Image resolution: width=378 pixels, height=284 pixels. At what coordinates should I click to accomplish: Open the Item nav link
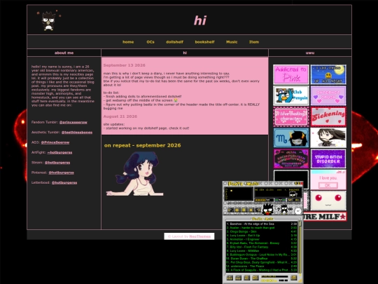coord(254,42)
